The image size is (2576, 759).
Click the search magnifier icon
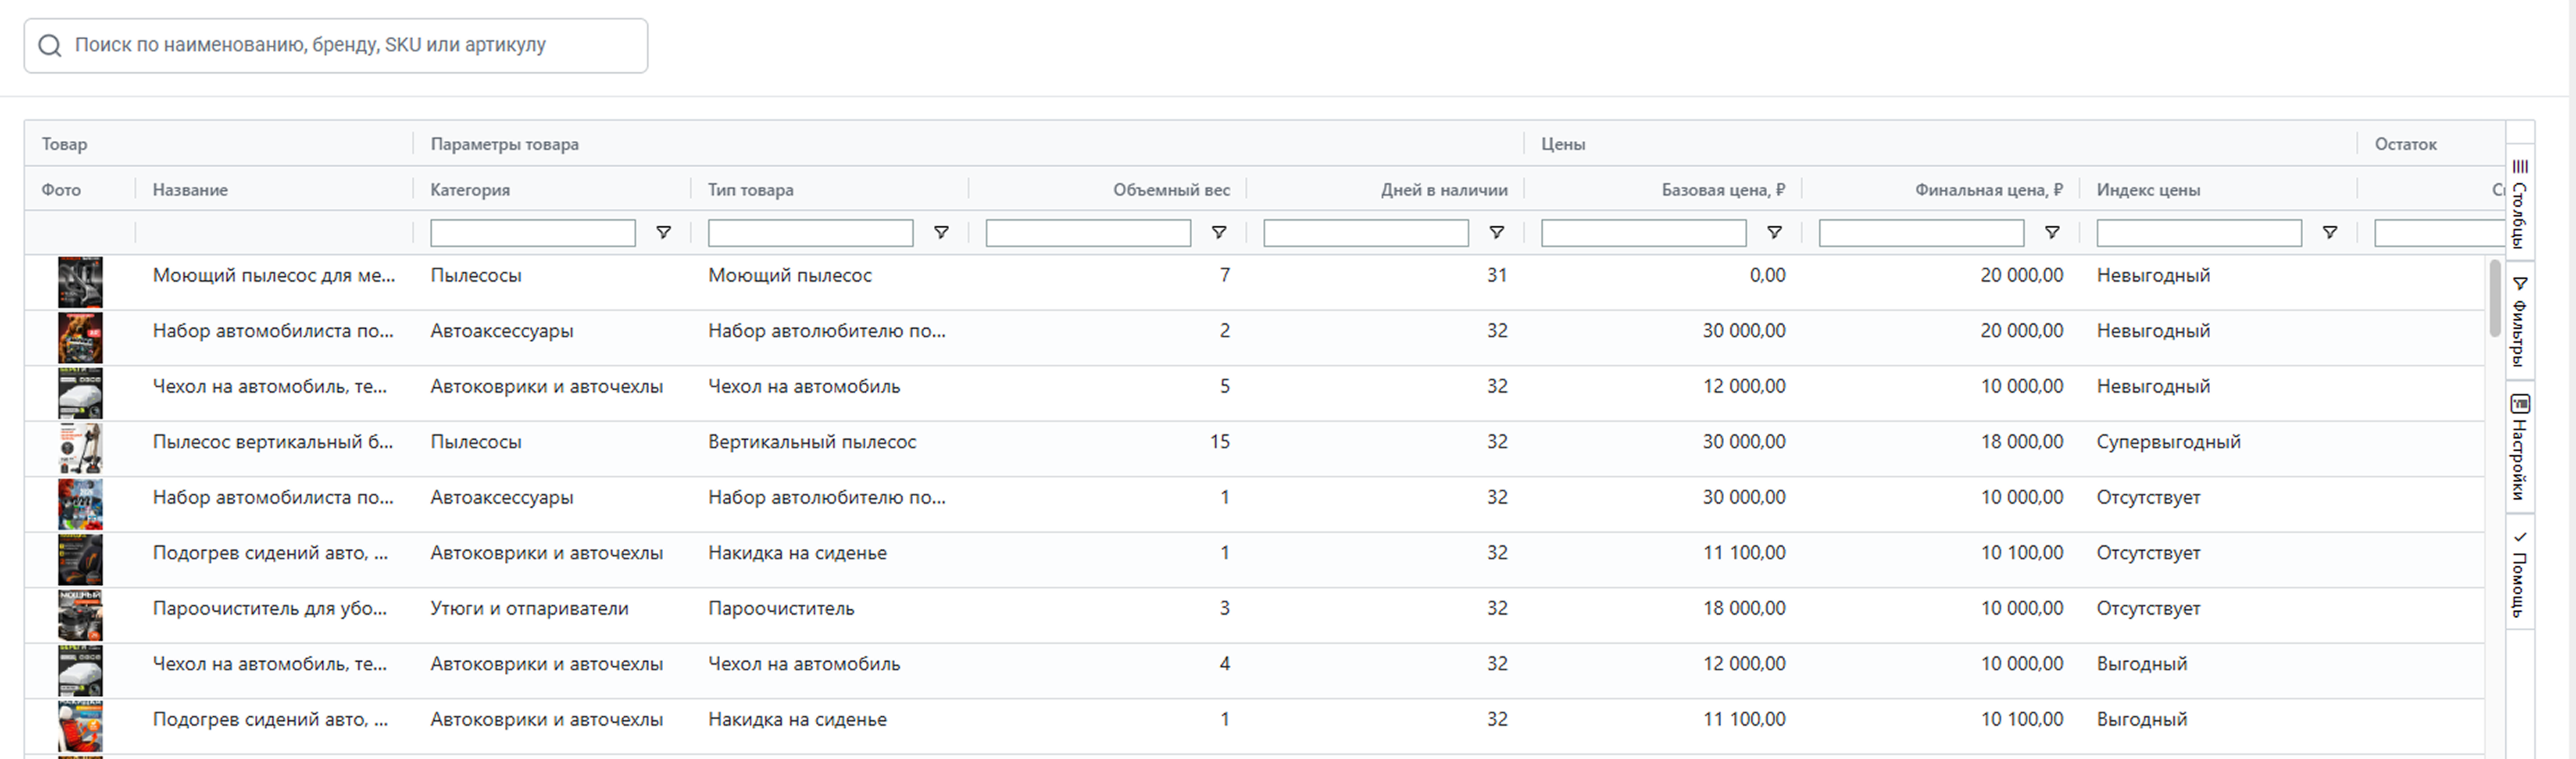click(49, 46)
